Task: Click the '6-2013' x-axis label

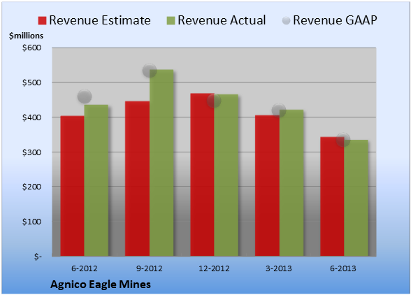Action: [343, 268]
